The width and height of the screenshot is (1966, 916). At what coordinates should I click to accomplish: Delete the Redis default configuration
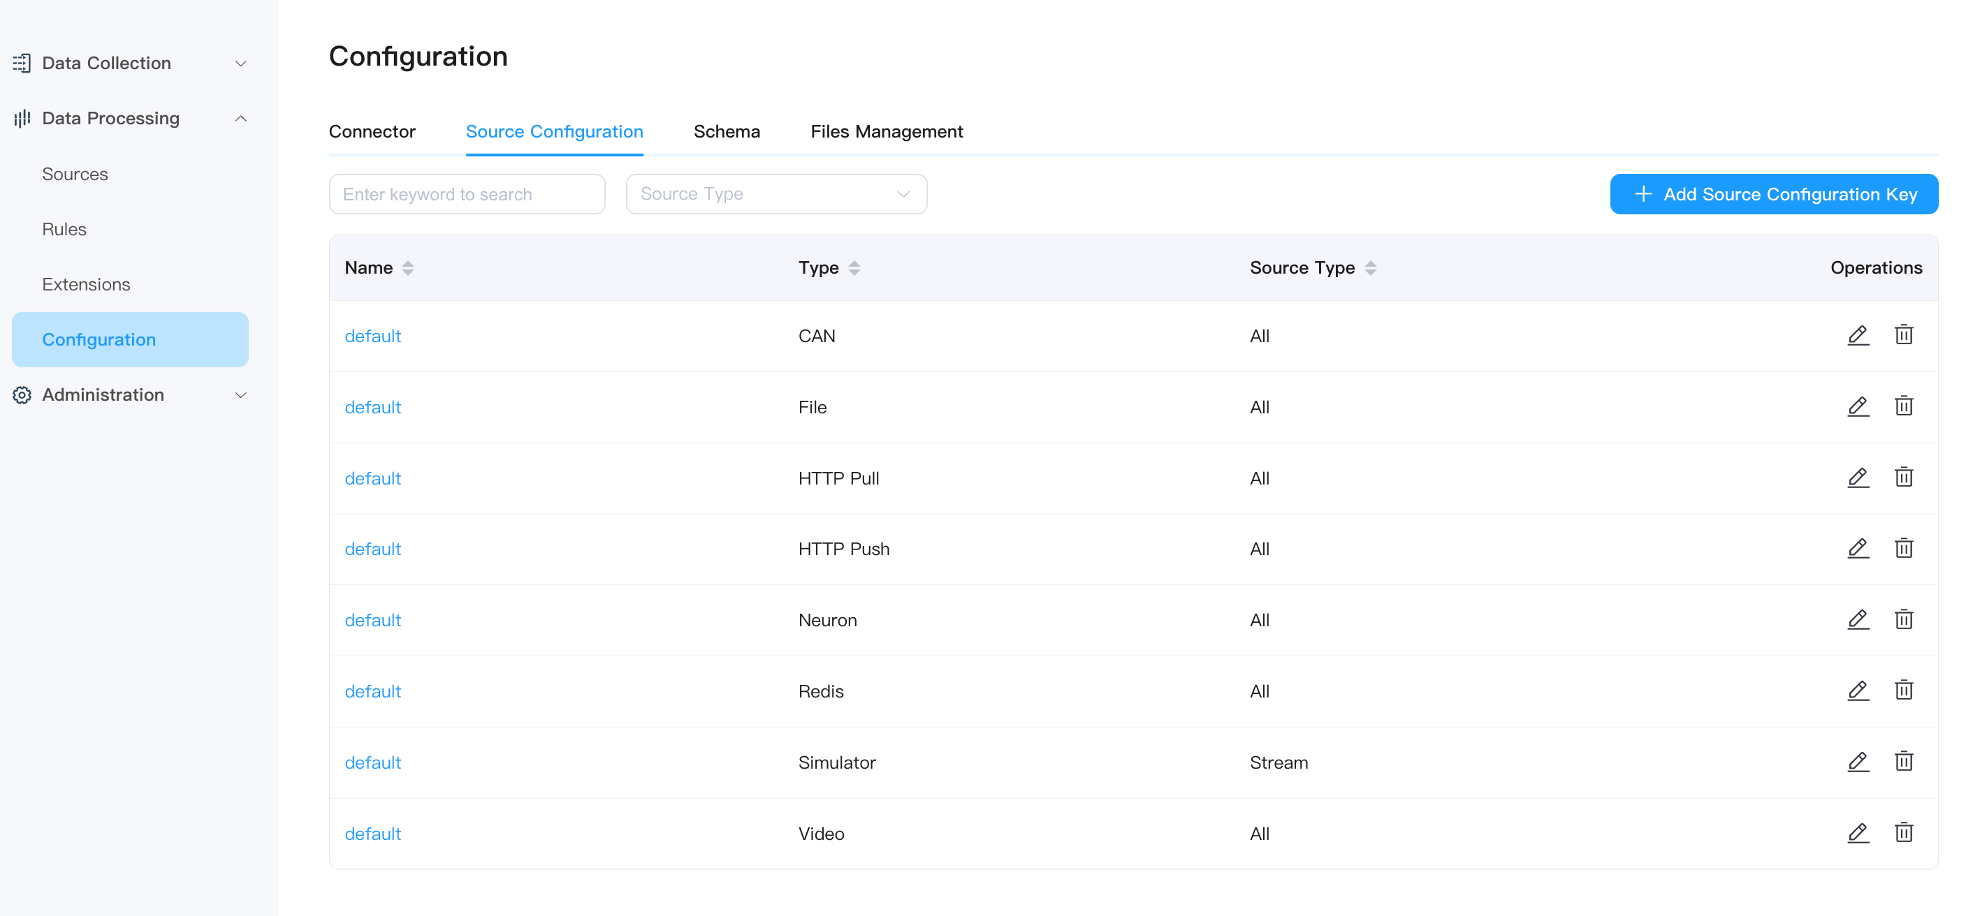click(1903, 691)
